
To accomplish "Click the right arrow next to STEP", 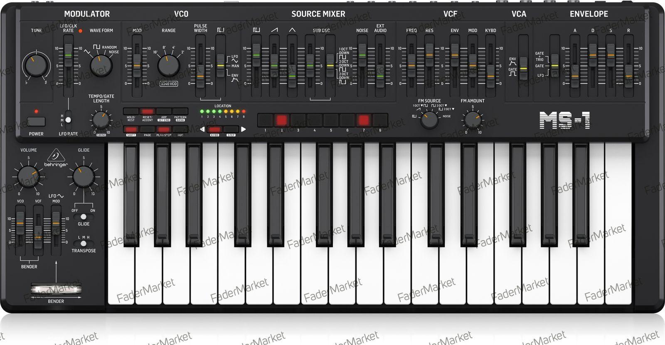I will pos(244,129).
